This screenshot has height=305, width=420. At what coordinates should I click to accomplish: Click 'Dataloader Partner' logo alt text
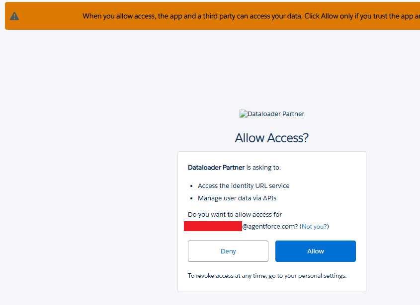(x=276, y=114)
